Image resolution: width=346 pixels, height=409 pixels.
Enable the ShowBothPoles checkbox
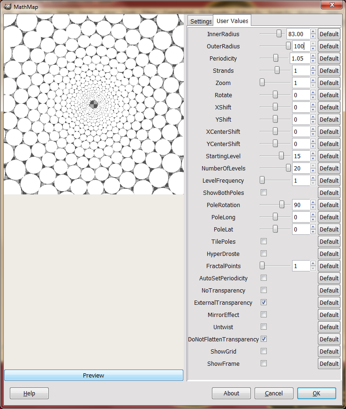[263, 193]
